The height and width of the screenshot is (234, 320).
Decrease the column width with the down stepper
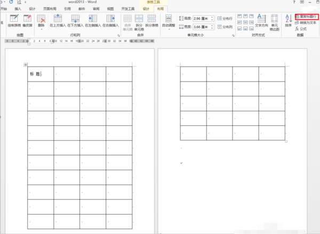tap(212, 28)
